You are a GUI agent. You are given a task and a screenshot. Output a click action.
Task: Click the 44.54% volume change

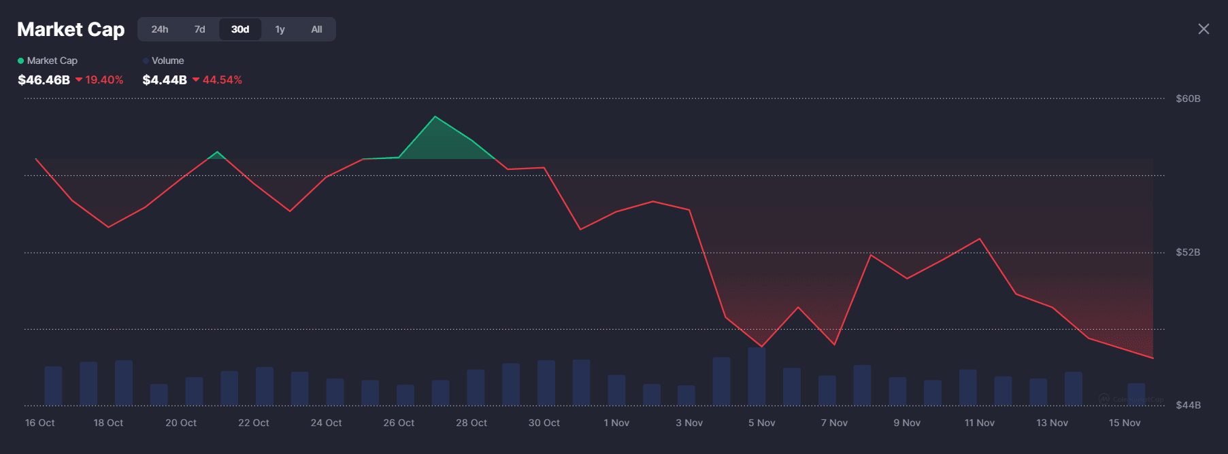coord(222,80)
